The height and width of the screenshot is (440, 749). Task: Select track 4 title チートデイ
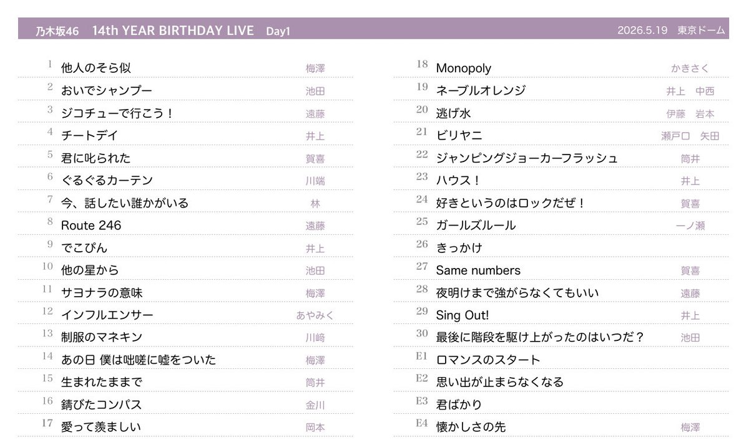tap(89, 135)
